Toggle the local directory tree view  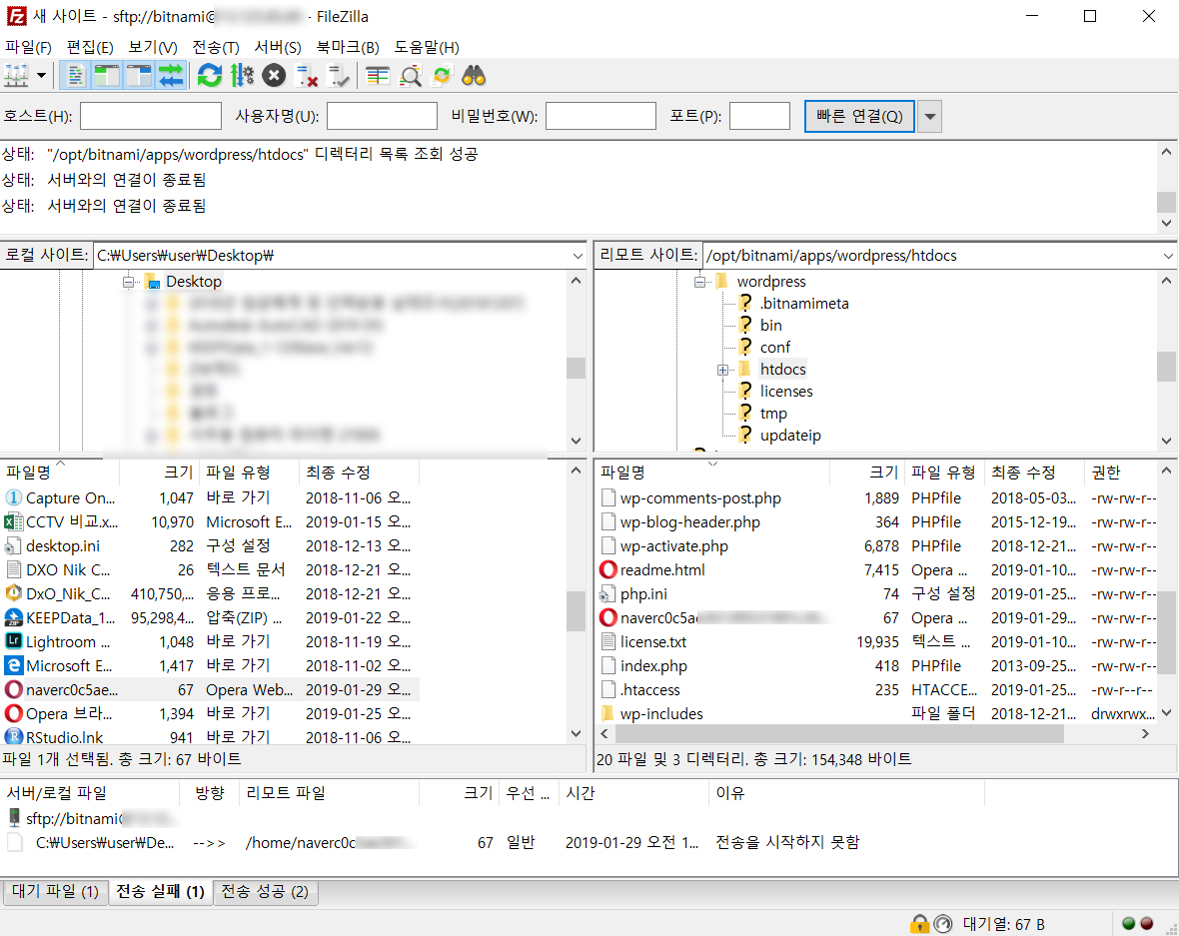pos(108,76)
